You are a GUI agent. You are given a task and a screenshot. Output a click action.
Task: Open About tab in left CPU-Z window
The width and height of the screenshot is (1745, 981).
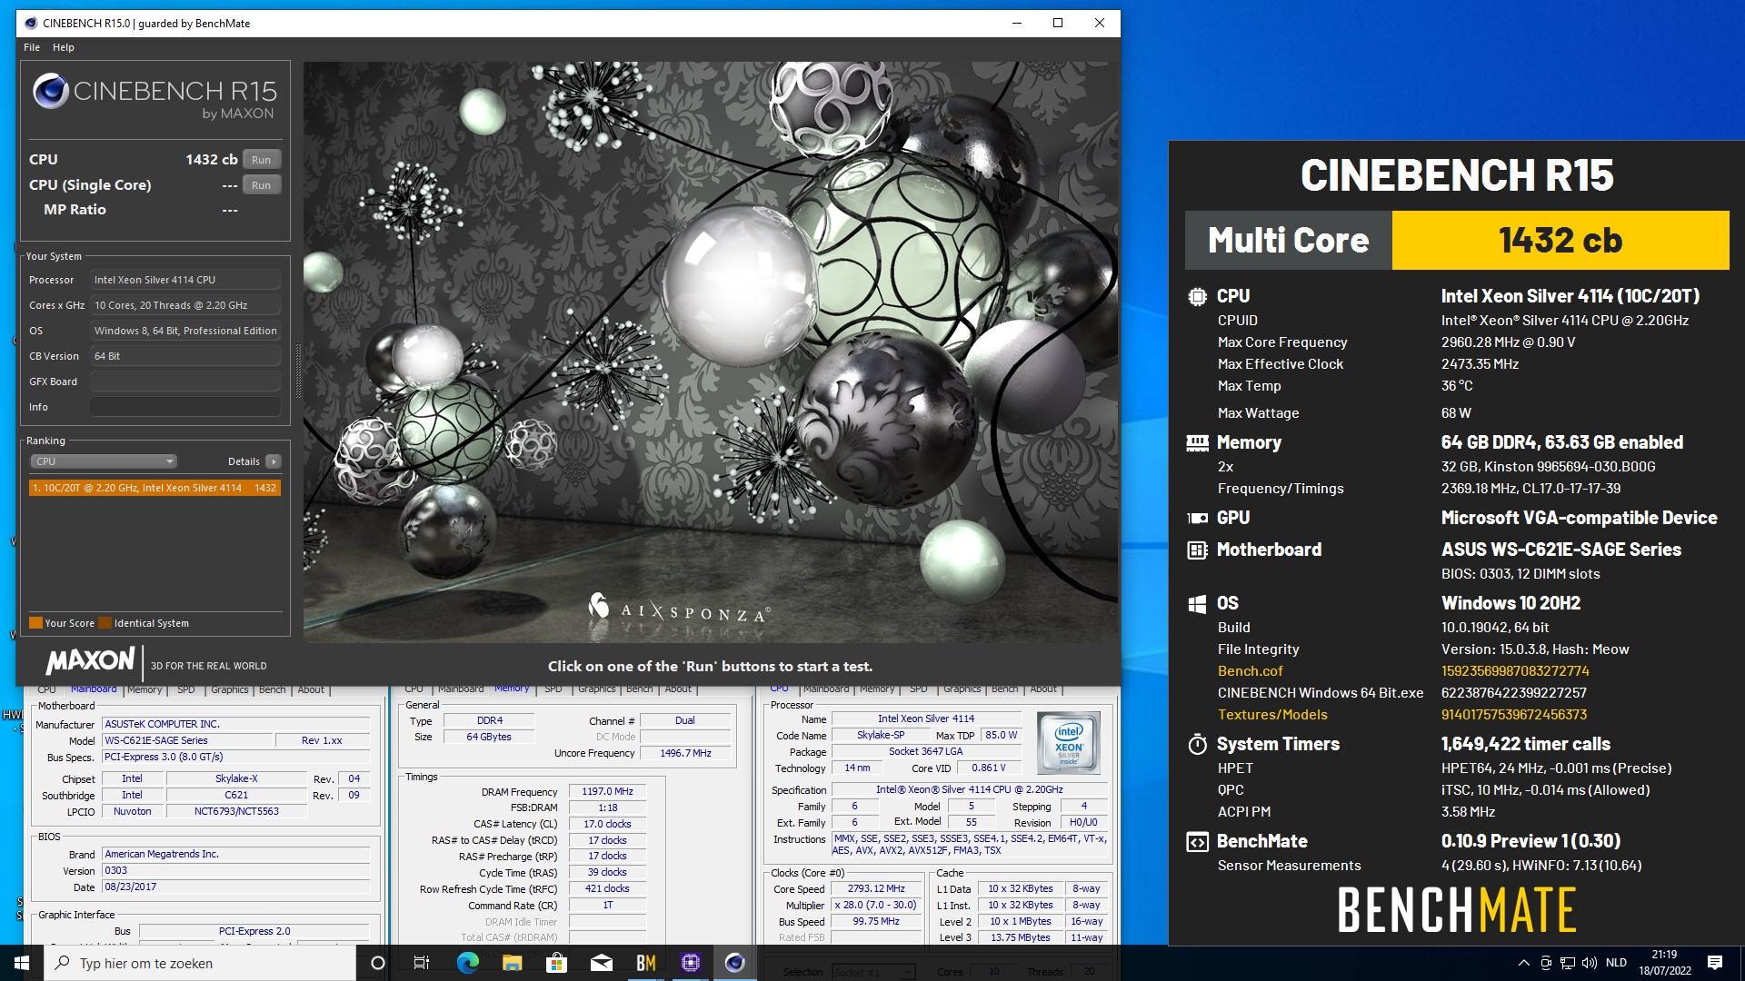(311, 690)
